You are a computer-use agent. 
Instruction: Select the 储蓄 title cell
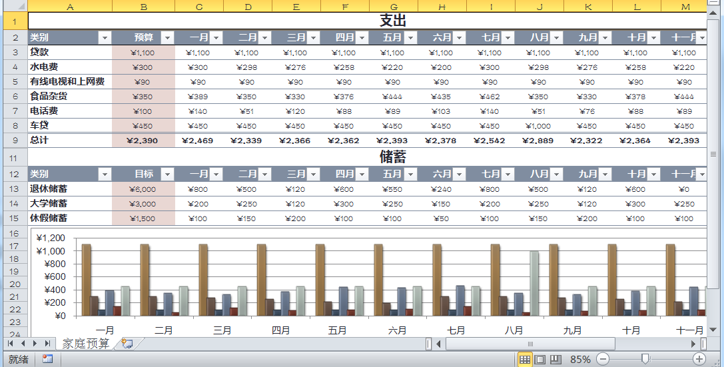[367, 157]
